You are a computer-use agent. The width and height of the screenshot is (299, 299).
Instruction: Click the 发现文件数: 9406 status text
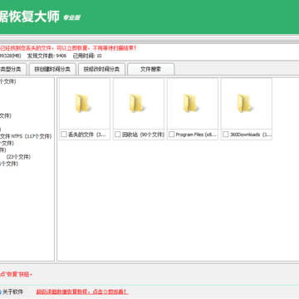(47, 56)
